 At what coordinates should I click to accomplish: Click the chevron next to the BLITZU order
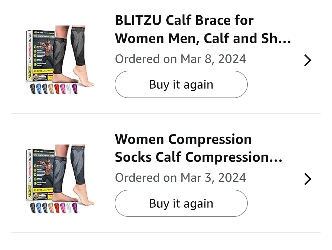click(307, 60)
